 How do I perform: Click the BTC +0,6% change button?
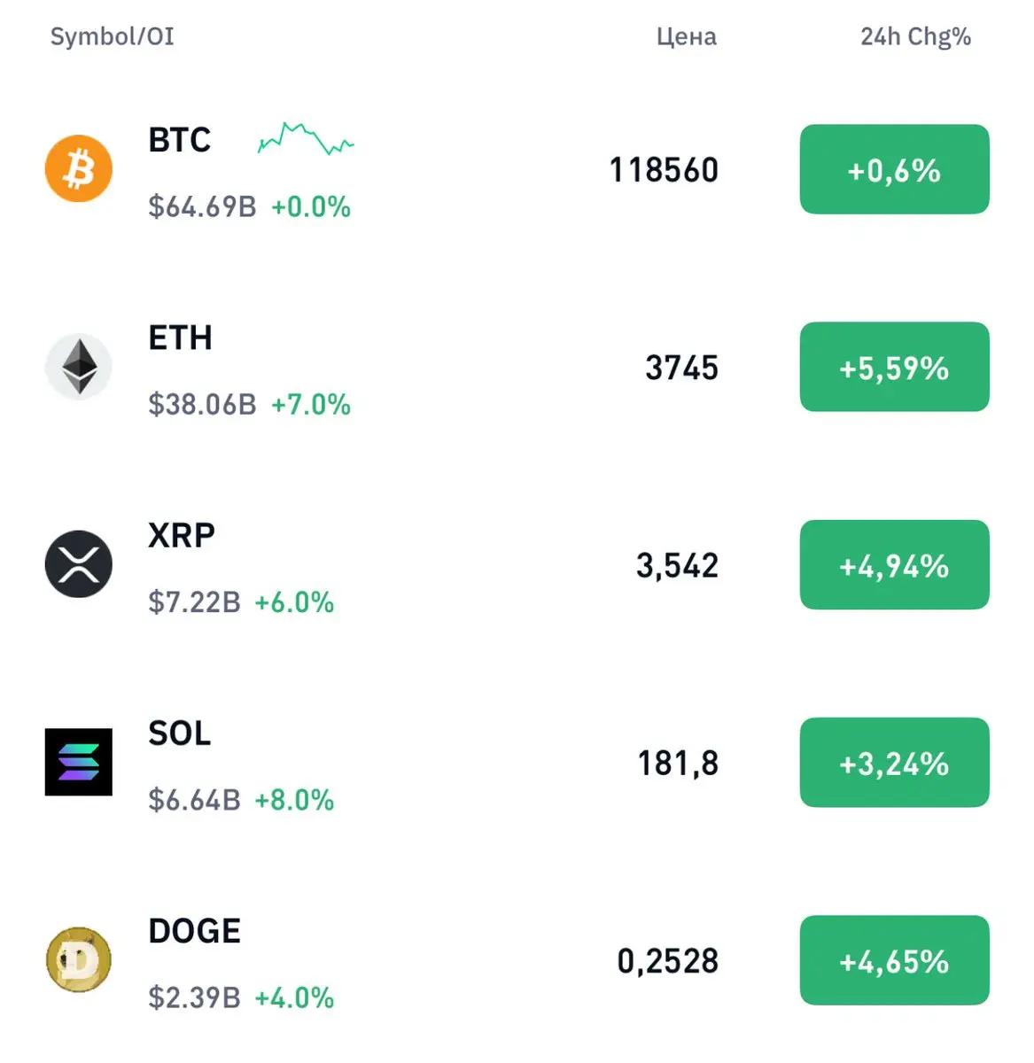click(894, 169)
